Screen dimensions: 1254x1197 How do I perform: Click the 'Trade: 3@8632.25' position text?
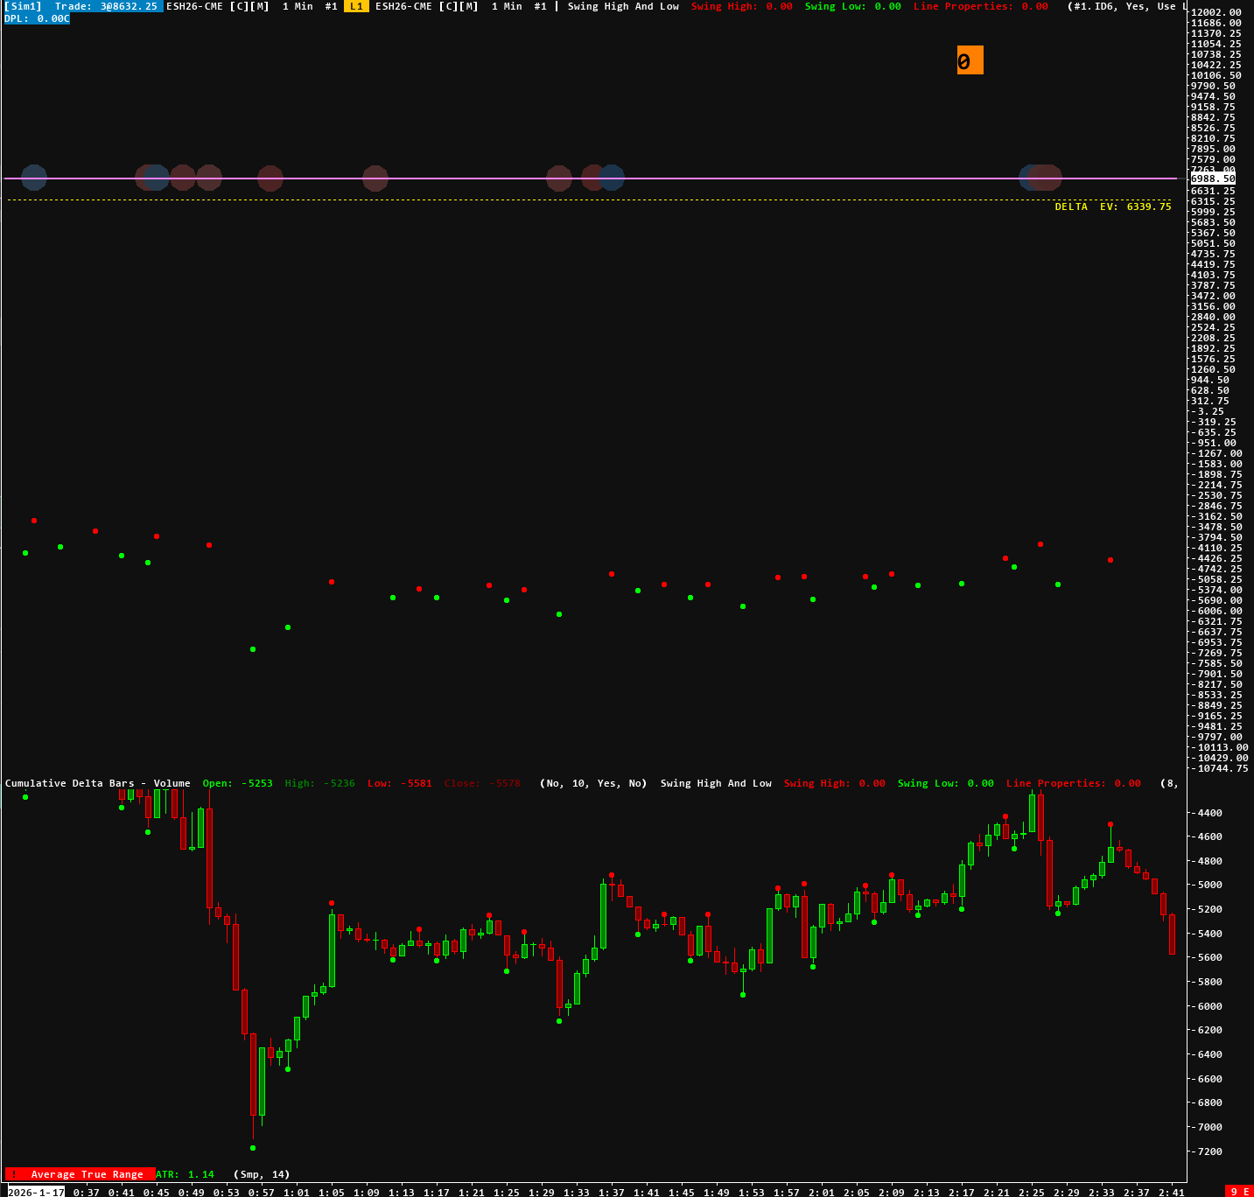pyautogui.click(x=107, y=6)
